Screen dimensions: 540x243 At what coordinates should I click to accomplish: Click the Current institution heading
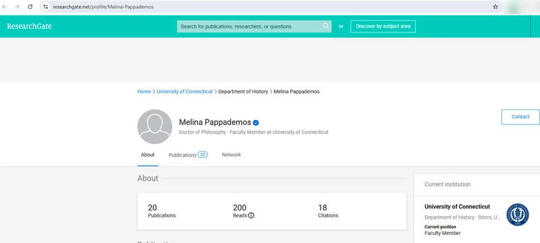448,184
